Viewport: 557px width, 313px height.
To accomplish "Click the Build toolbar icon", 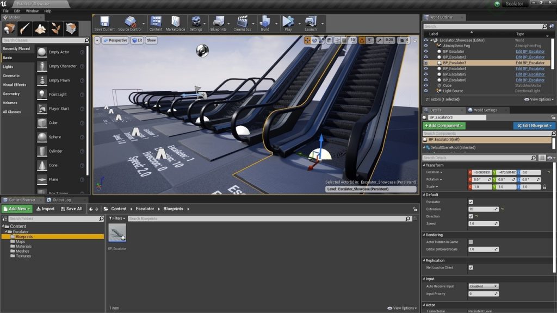I will coord(265,23).
